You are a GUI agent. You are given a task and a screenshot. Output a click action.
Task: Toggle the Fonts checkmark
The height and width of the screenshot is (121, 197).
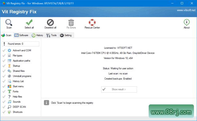tap(4, 92)
